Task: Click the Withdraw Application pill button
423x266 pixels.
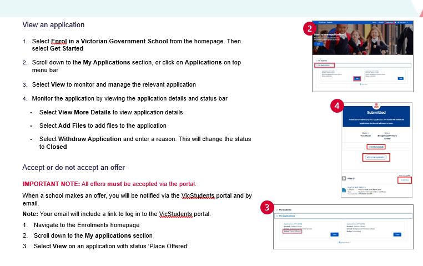Action: [376, 157]
